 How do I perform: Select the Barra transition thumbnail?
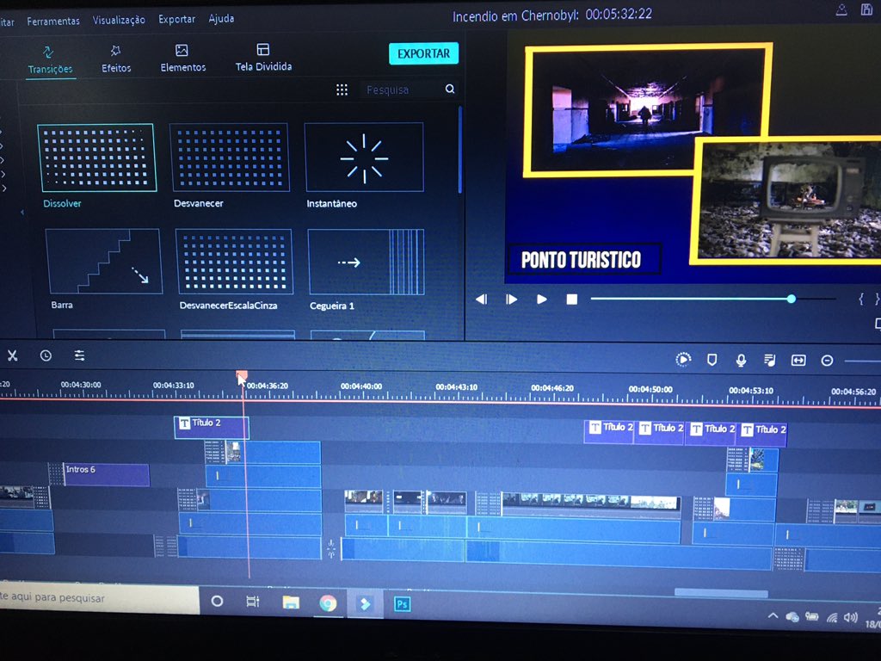pos(104,262)
